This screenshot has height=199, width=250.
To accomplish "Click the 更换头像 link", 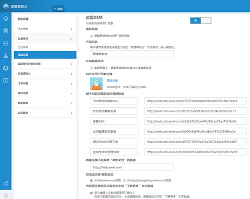I will (x=112, y=81).
